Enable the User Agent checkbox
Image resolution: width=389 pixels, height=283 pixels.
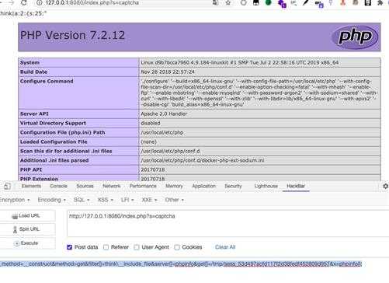tap(137, 247)
